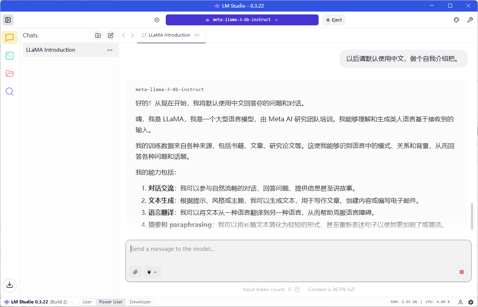The width and height of the screenshot is (478, 307).
Task: Click the CPU 4.80 % status readout
Action: [437, 302]
